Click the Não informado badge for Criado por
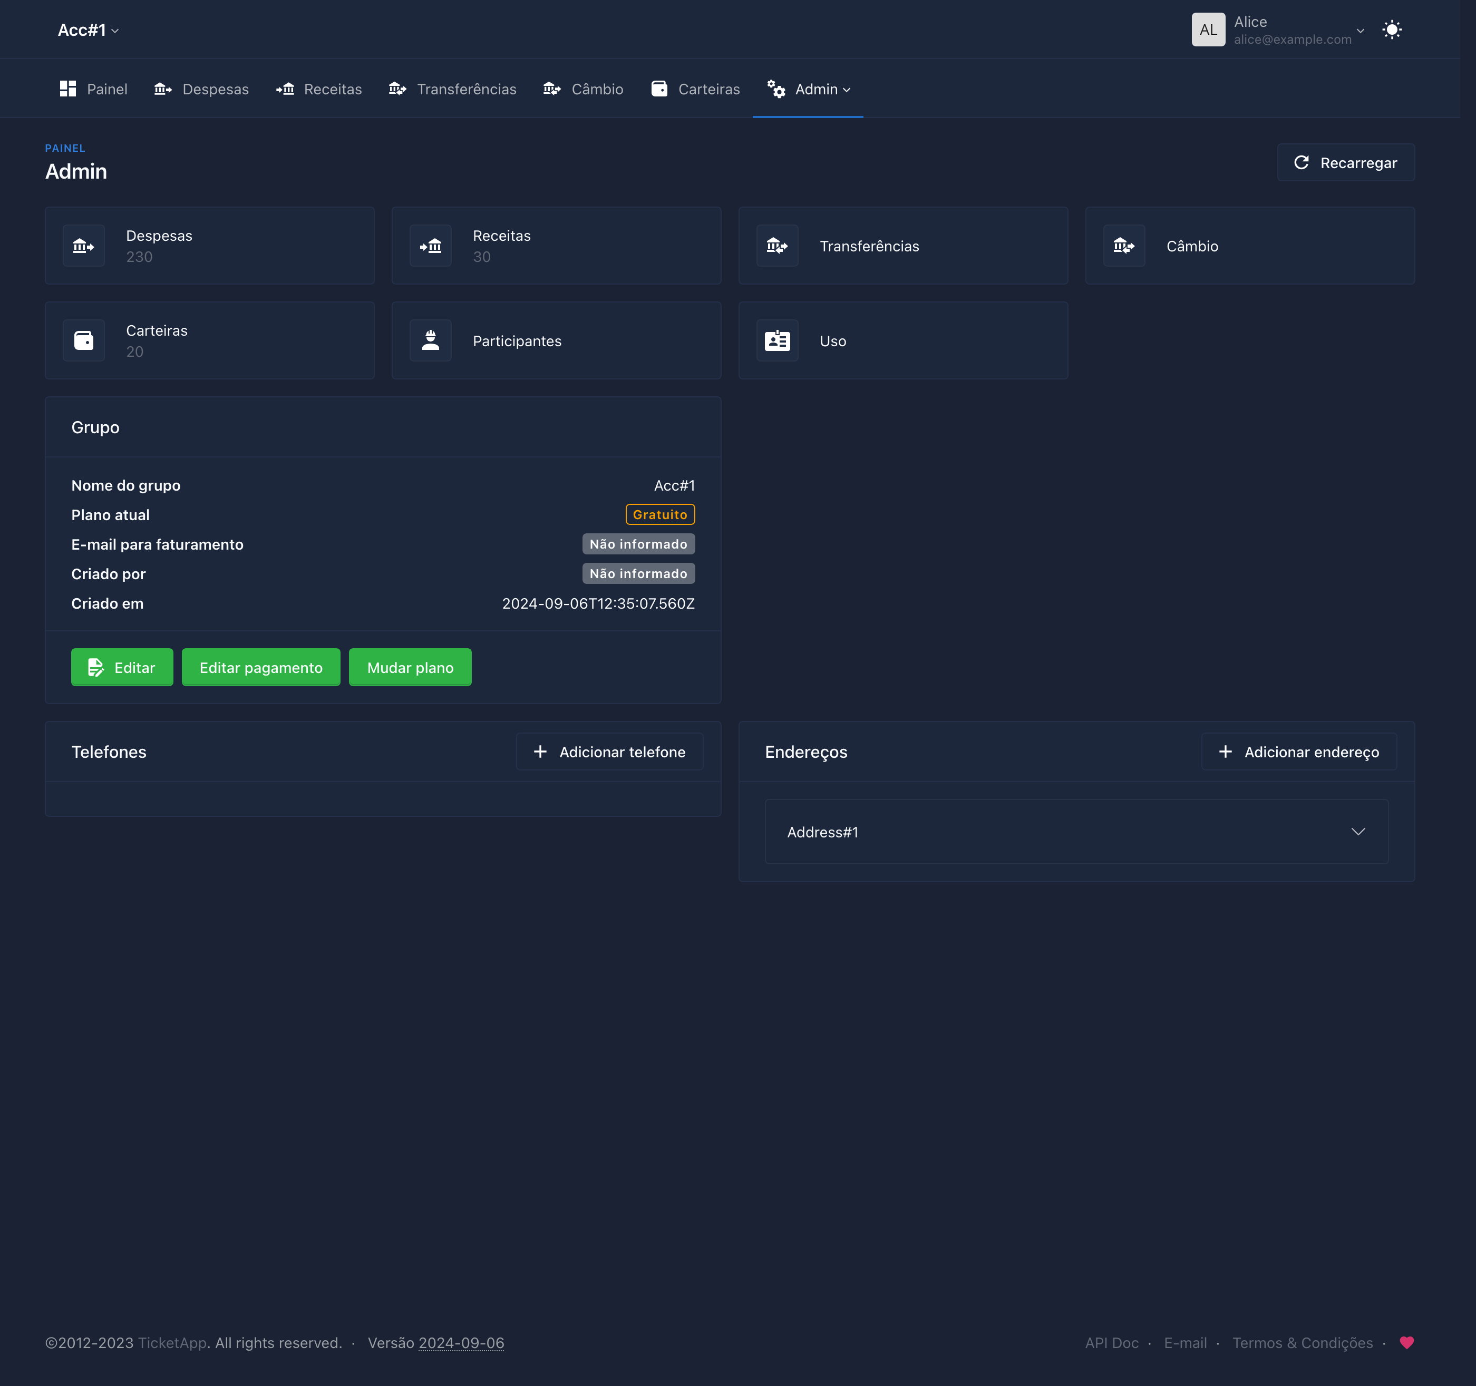 [638, 573]
